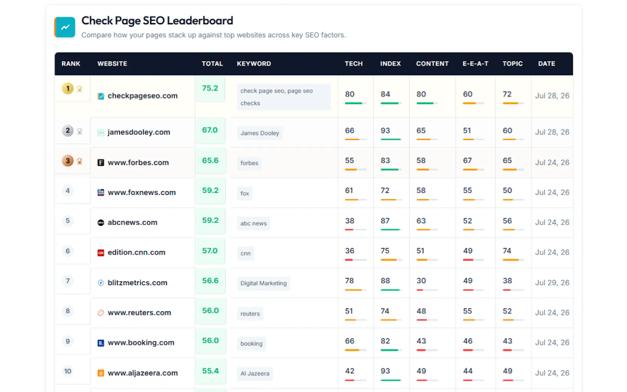Click the E-E-A-T score 67 for Forbes
627x392 pixels.
coord(467,161)
